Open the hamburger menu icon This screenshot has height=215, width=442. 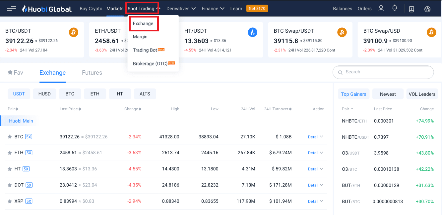12,9
